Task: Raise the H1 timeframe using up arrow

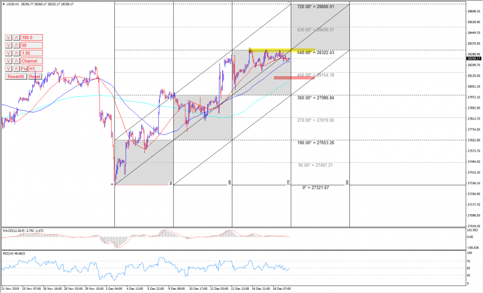Action: 16,69
